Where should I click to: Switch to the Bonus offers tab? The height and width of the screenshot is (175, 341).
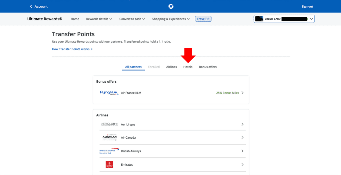click(x=208, y=67)
